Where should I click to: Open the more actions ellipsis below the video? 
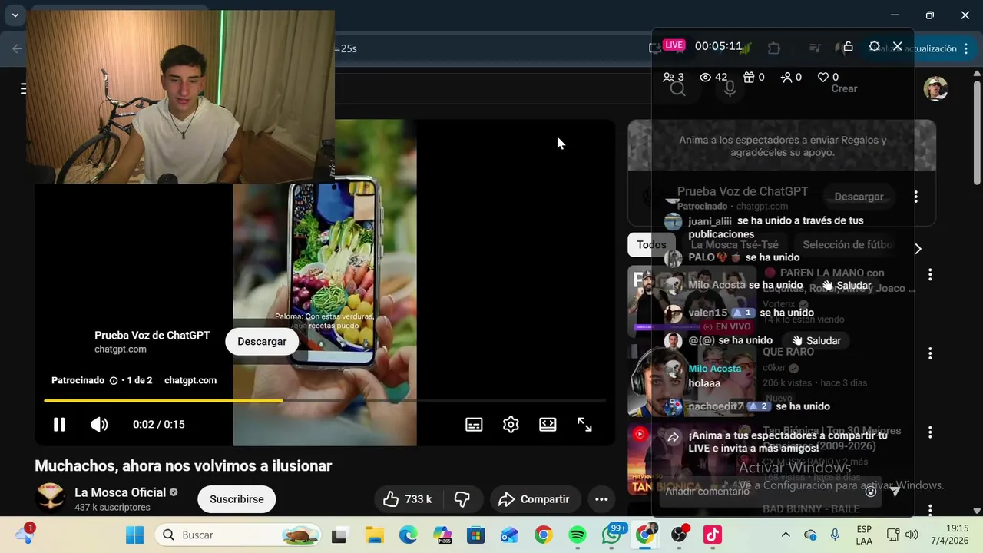601,499
